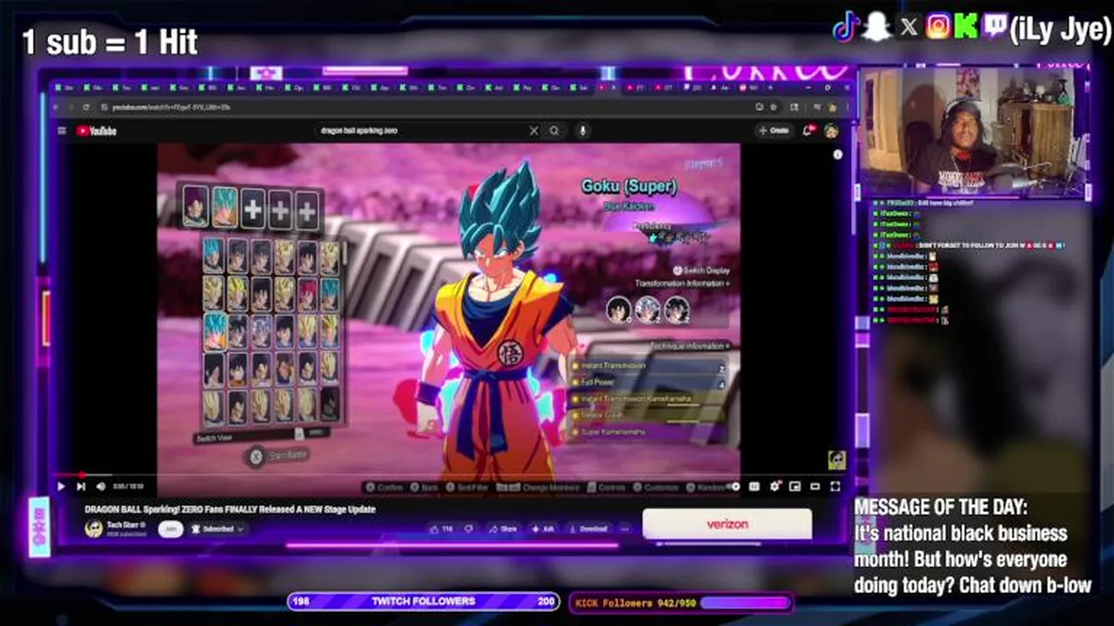The height and width of the screenshot is (626, 1114).
Task: Open the Tech Starr channel name link
Action: pos(125,525)
